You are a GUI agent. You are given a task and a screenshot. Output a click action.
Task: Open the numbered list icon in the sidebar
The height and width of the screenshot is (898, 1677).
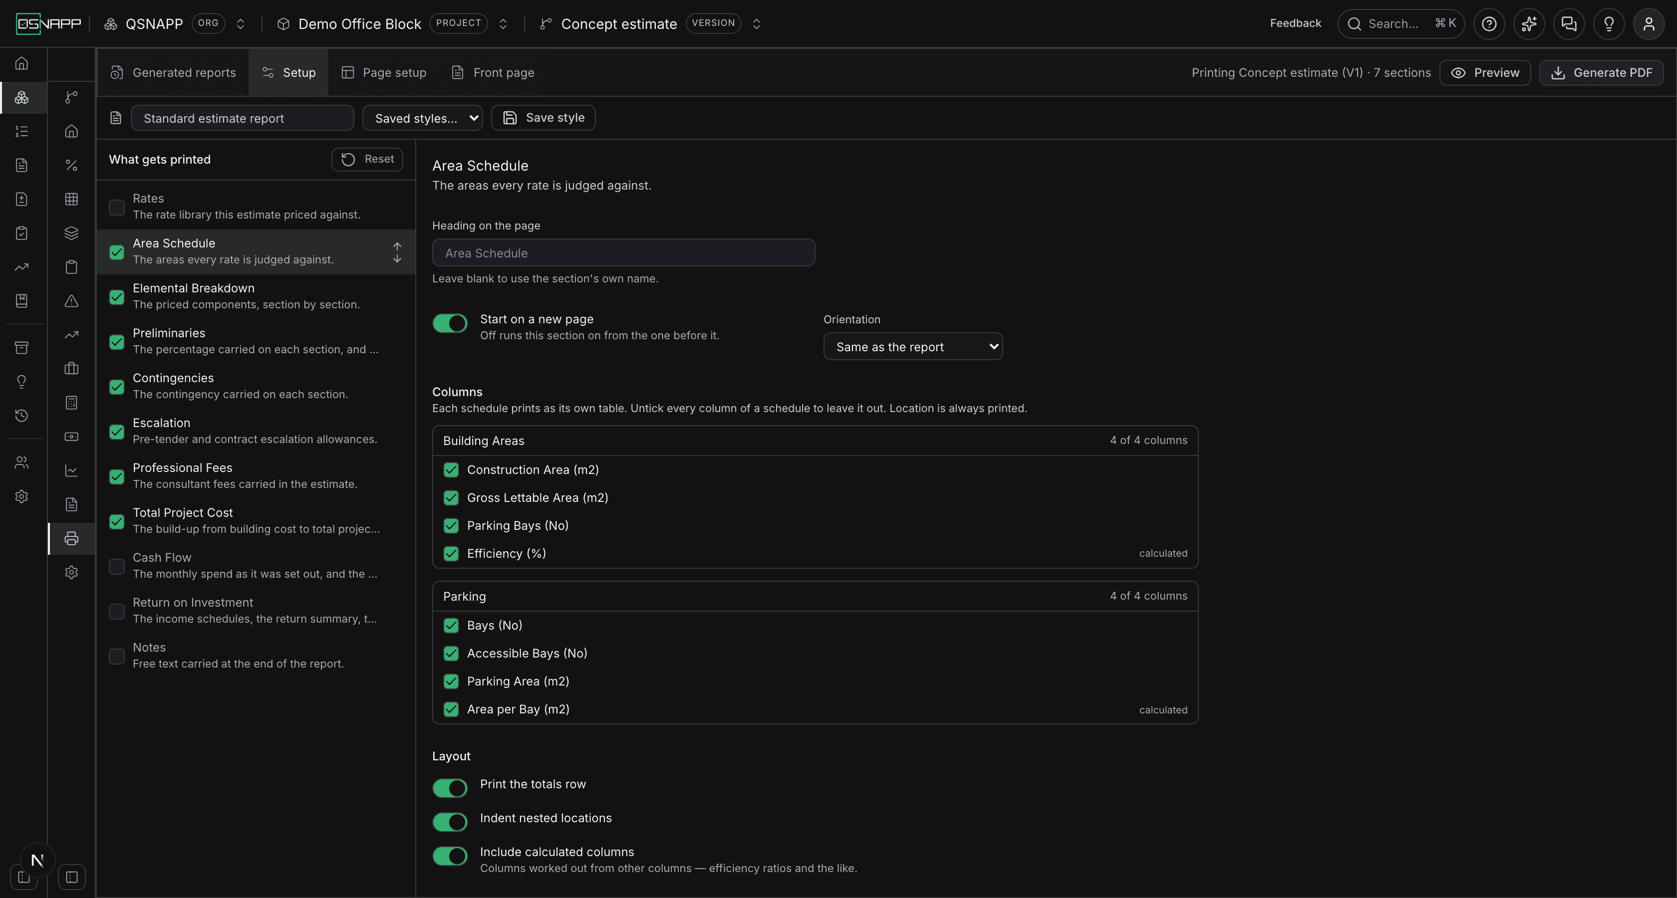[x=21, y=131]
